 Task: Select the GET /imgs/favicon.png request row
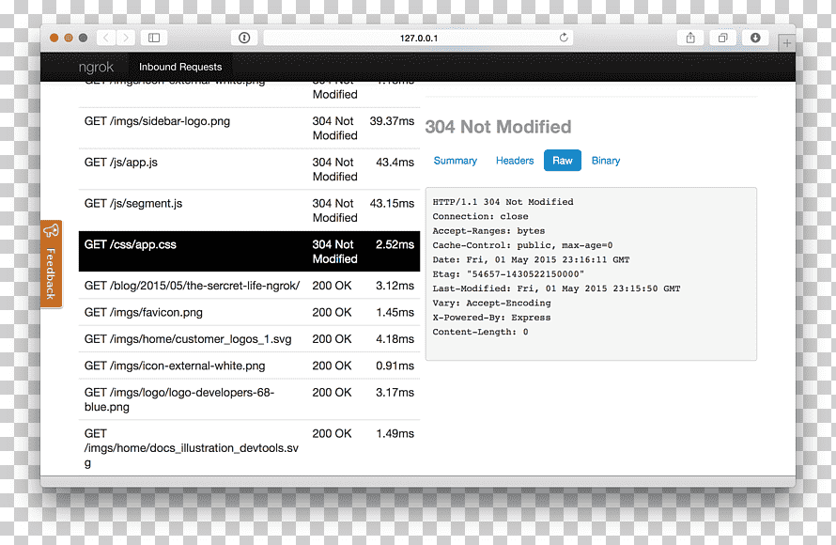point(249,313)
